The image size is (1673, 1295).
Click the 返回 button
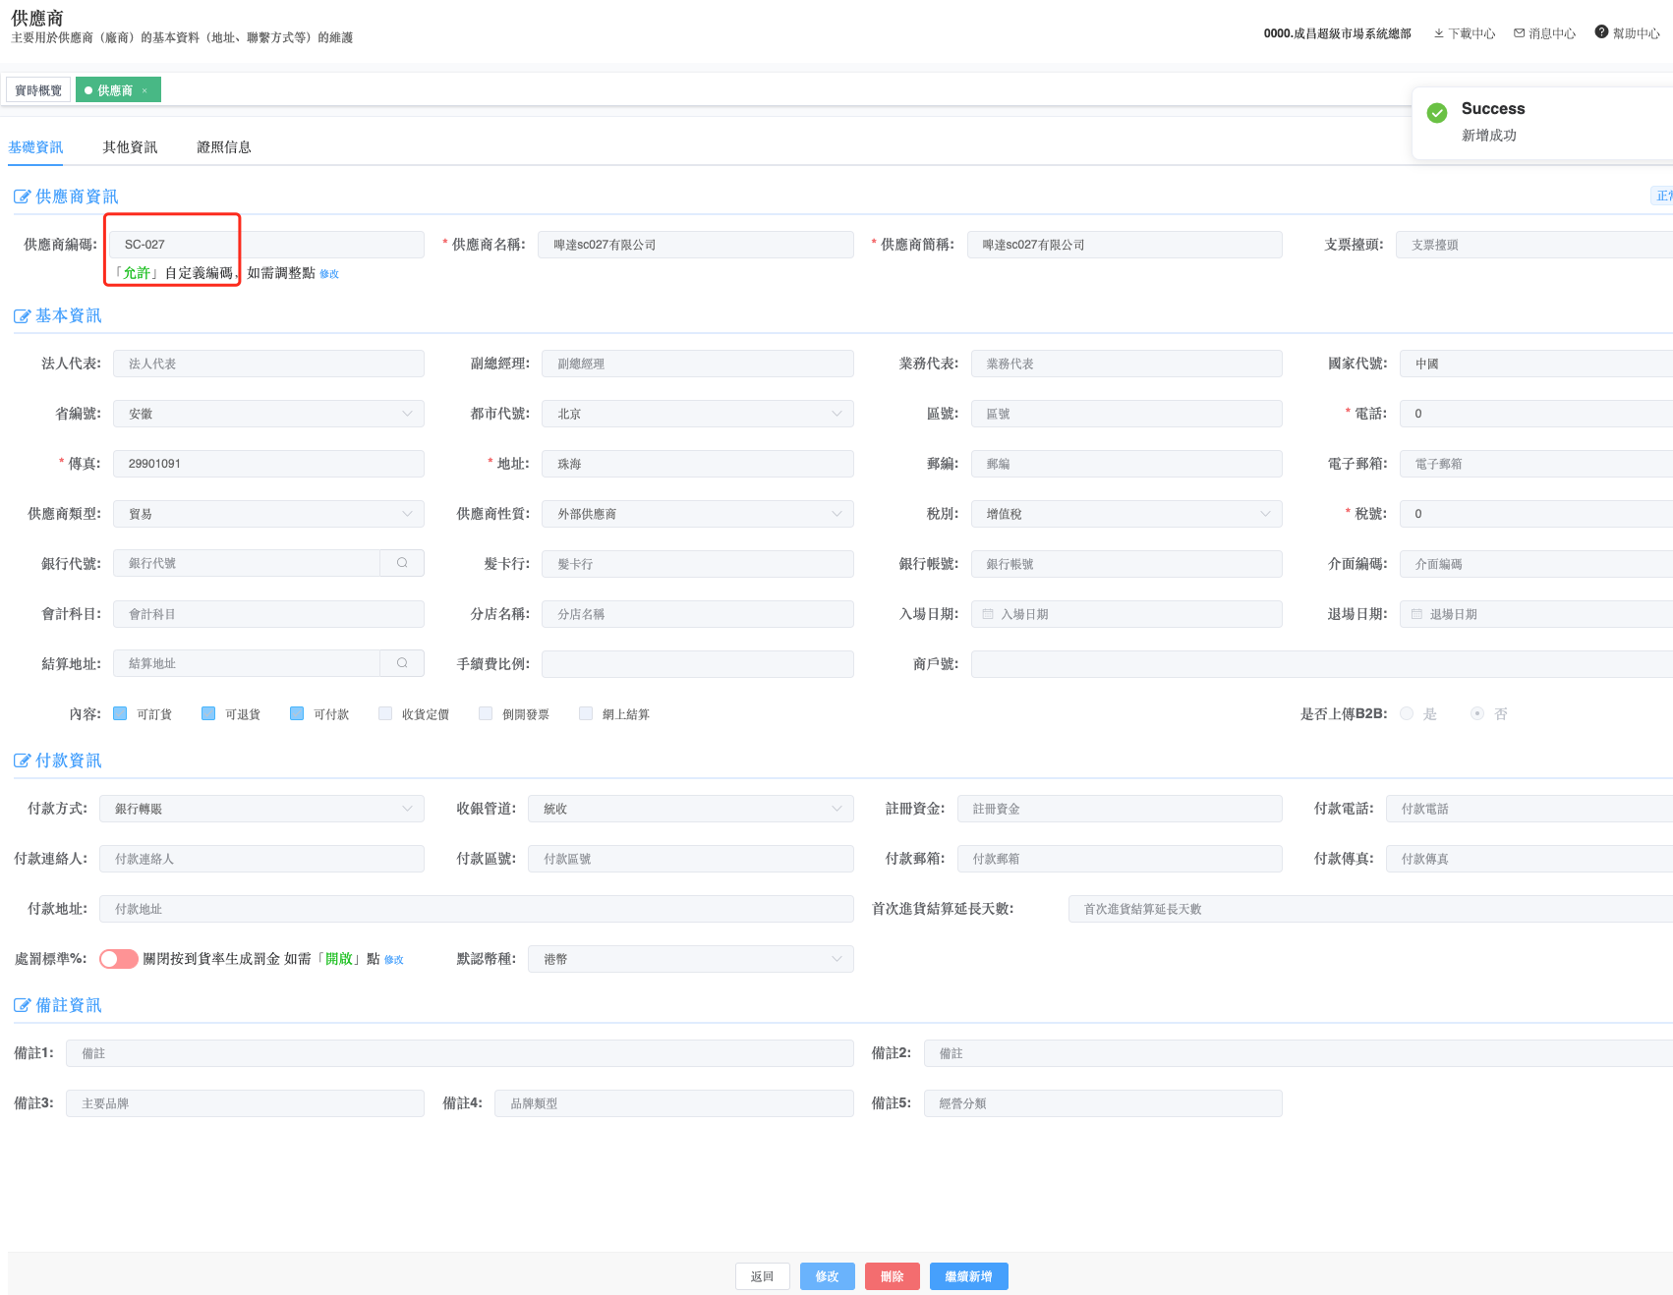coord(763,1276)
